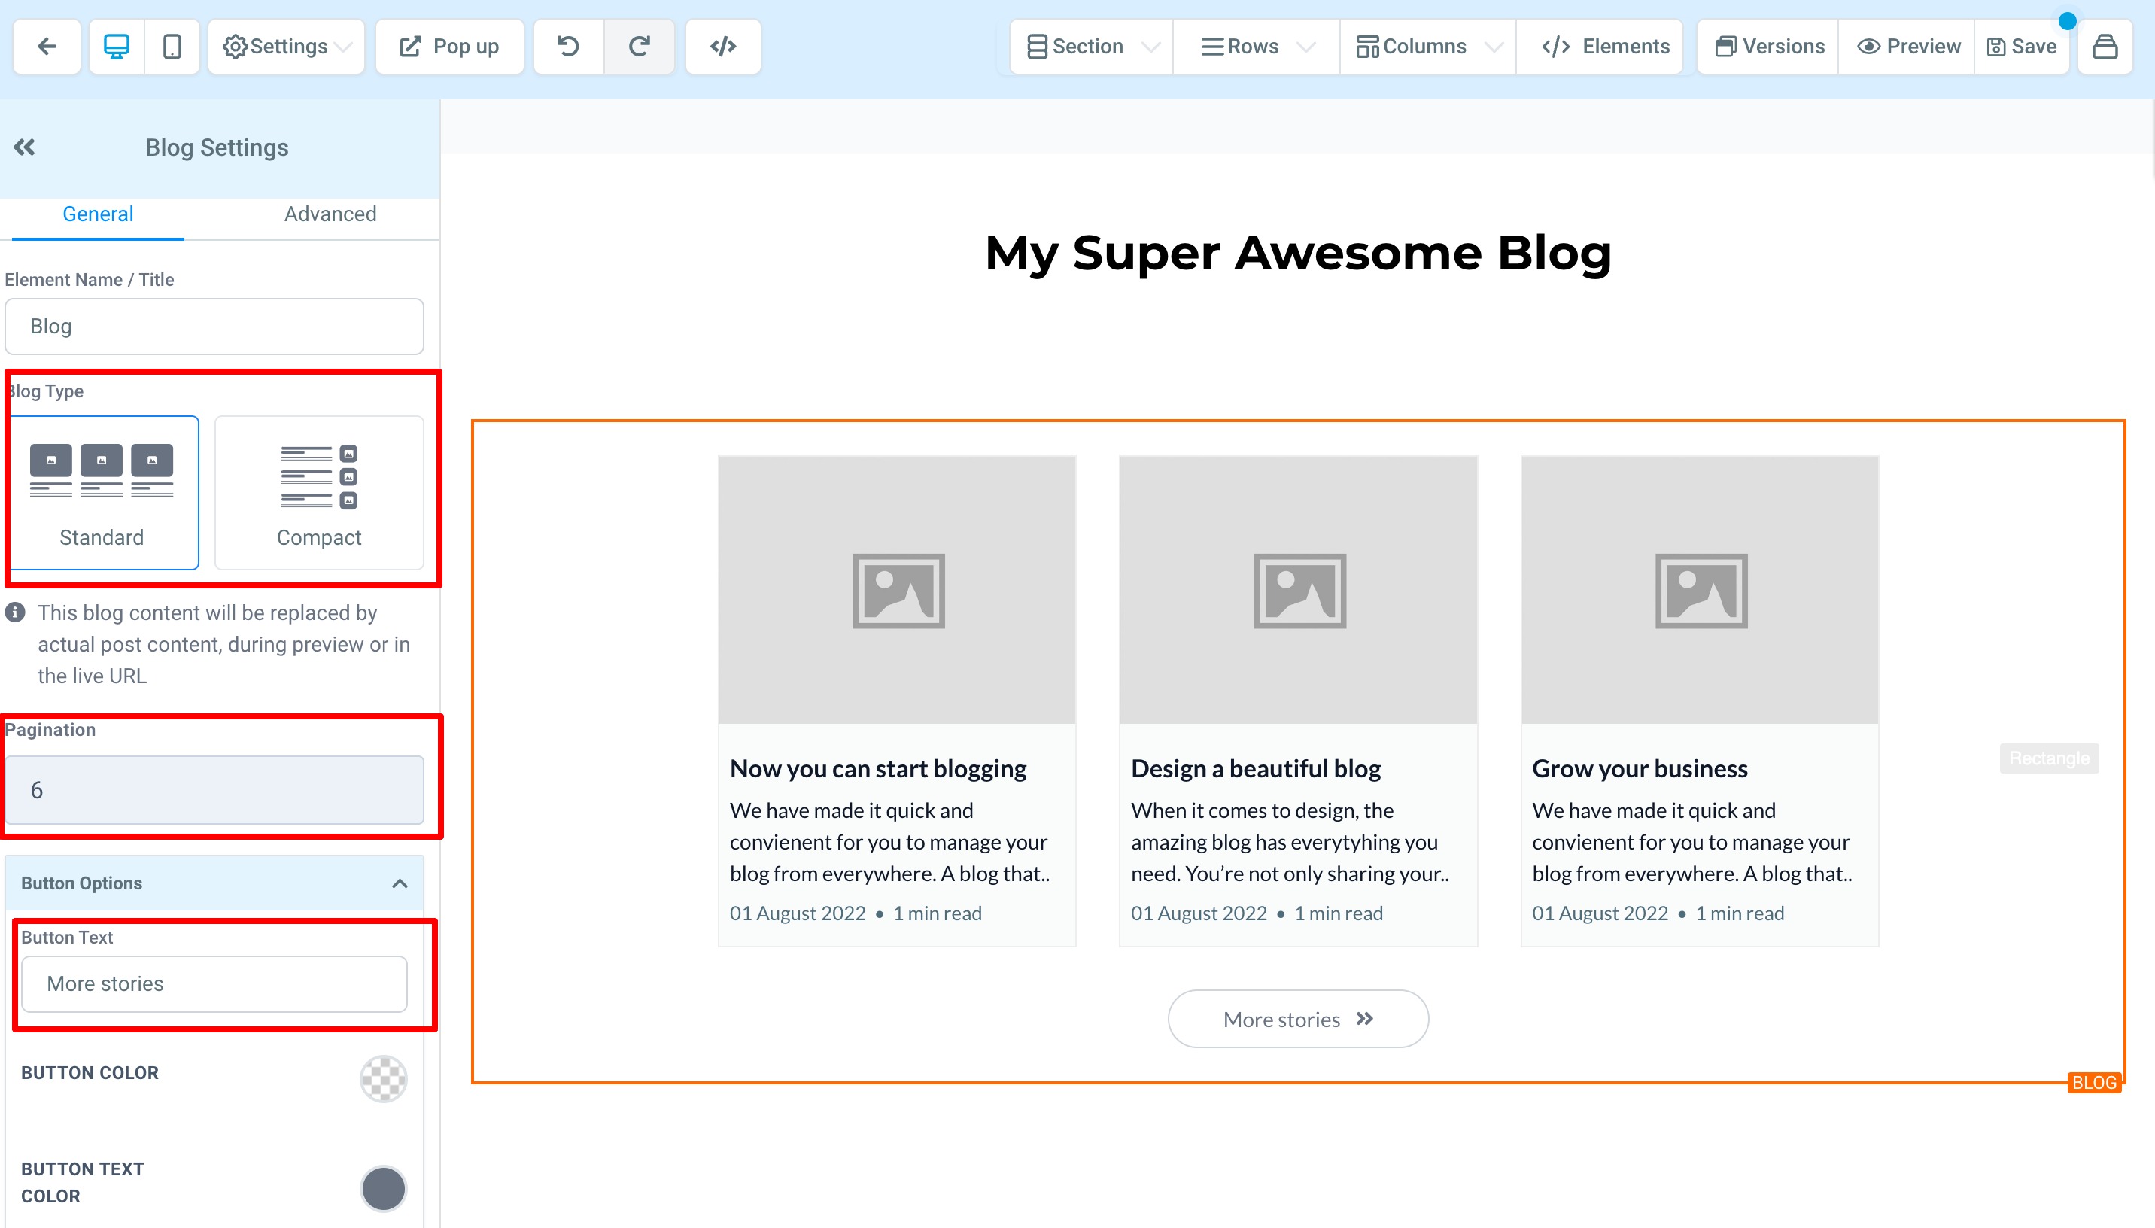The image size is (2155, 1228).
Task: Click the lock icon beside Save
Action: point(2105,47)
